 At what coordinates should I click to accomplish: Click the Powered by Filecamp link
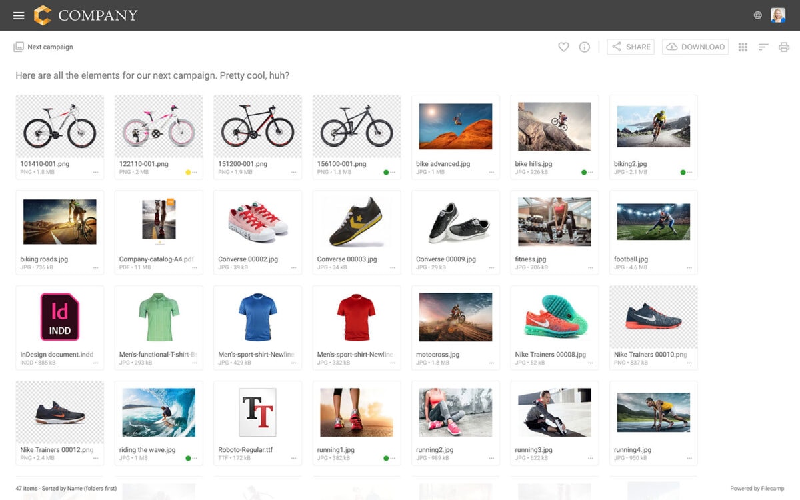click(759, 488)
